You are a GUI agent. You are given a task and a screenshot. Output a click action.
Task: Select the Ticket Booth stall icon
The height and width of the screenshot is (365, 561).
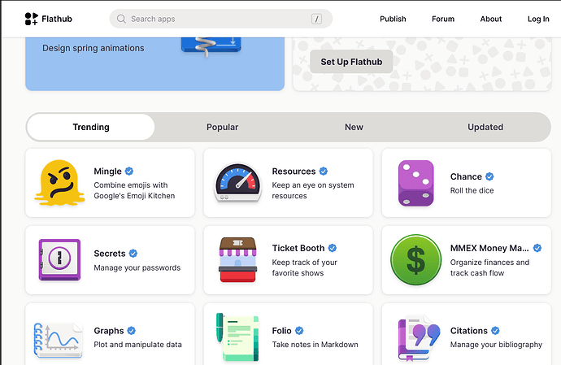[238, 260]
